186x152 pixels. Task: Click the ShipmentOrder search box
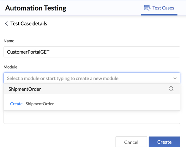(92, 89)
